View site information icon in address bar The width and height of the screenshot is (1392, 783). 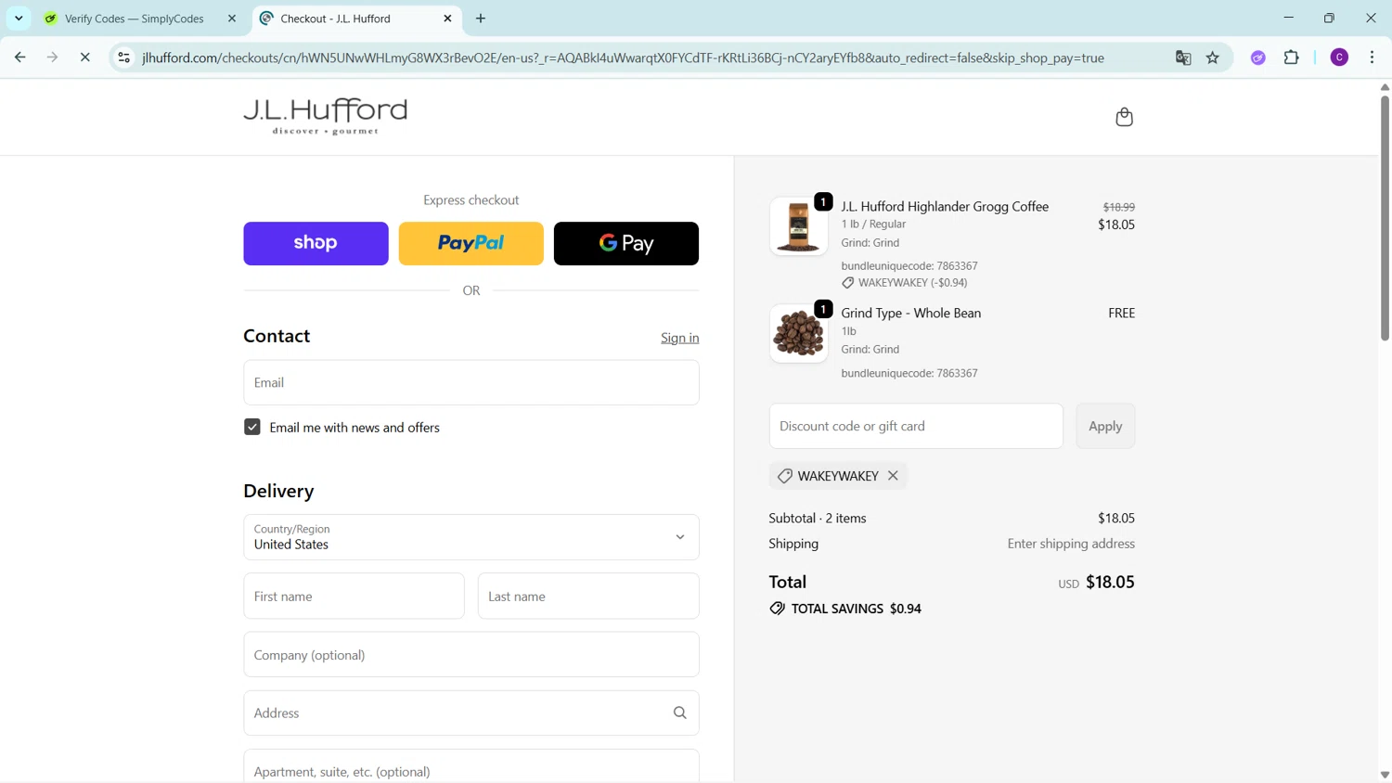tap(123, 58)
